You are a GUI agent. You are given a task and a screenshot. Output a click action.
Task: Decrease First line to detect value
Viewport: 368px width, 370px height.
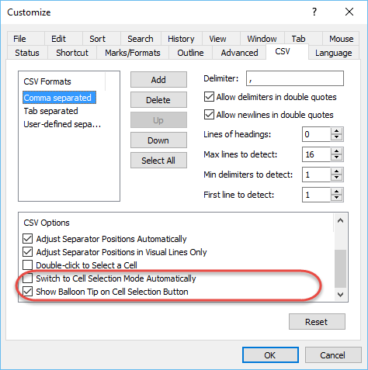coord(337,198)
